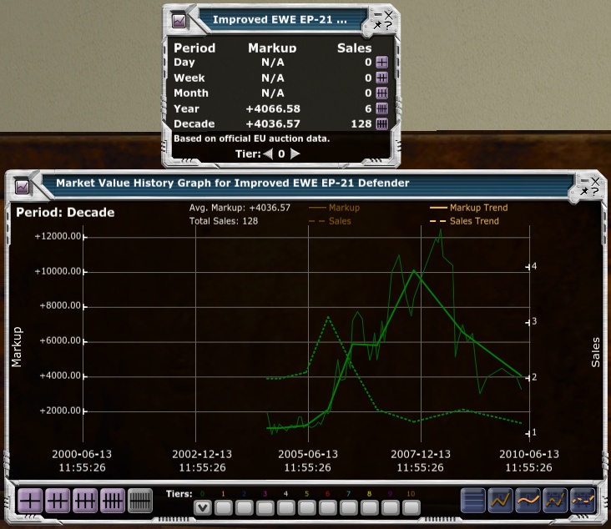Toggle the markup trend line button
Viewport: 611px width, 529px height.
point(528,500)
